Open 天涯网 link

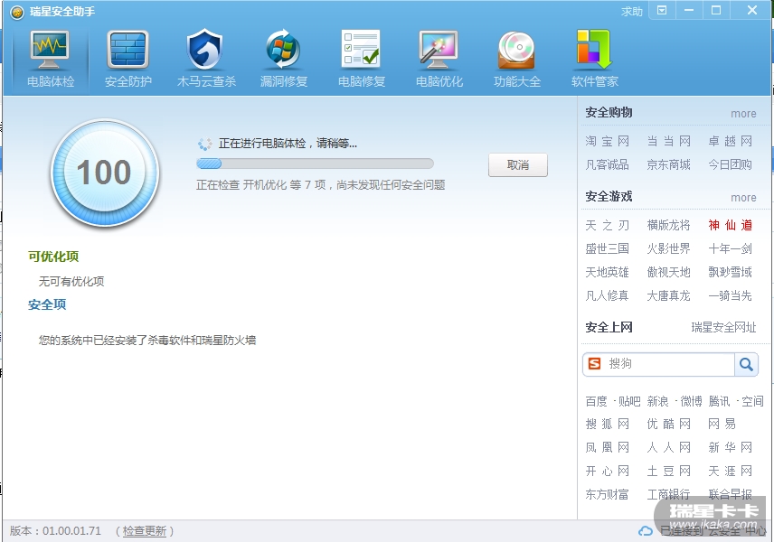coord(730,472)
